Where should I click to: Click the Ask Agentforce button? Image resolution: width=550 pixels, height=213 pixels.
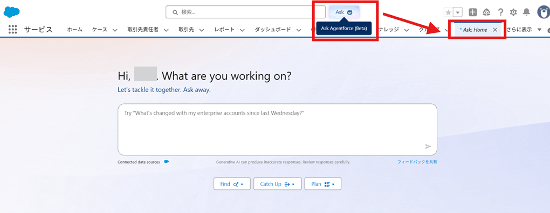(x=344, y=12)
